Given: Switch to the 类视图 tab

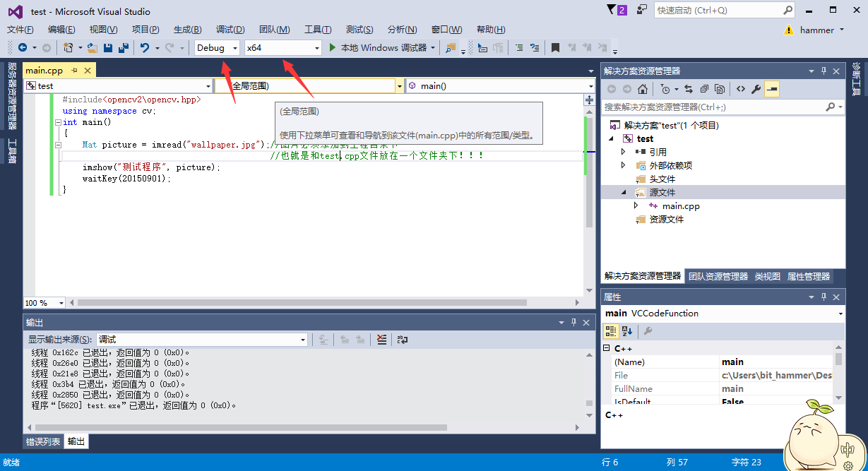Looking at the screenshot, I should click(768, 276).
